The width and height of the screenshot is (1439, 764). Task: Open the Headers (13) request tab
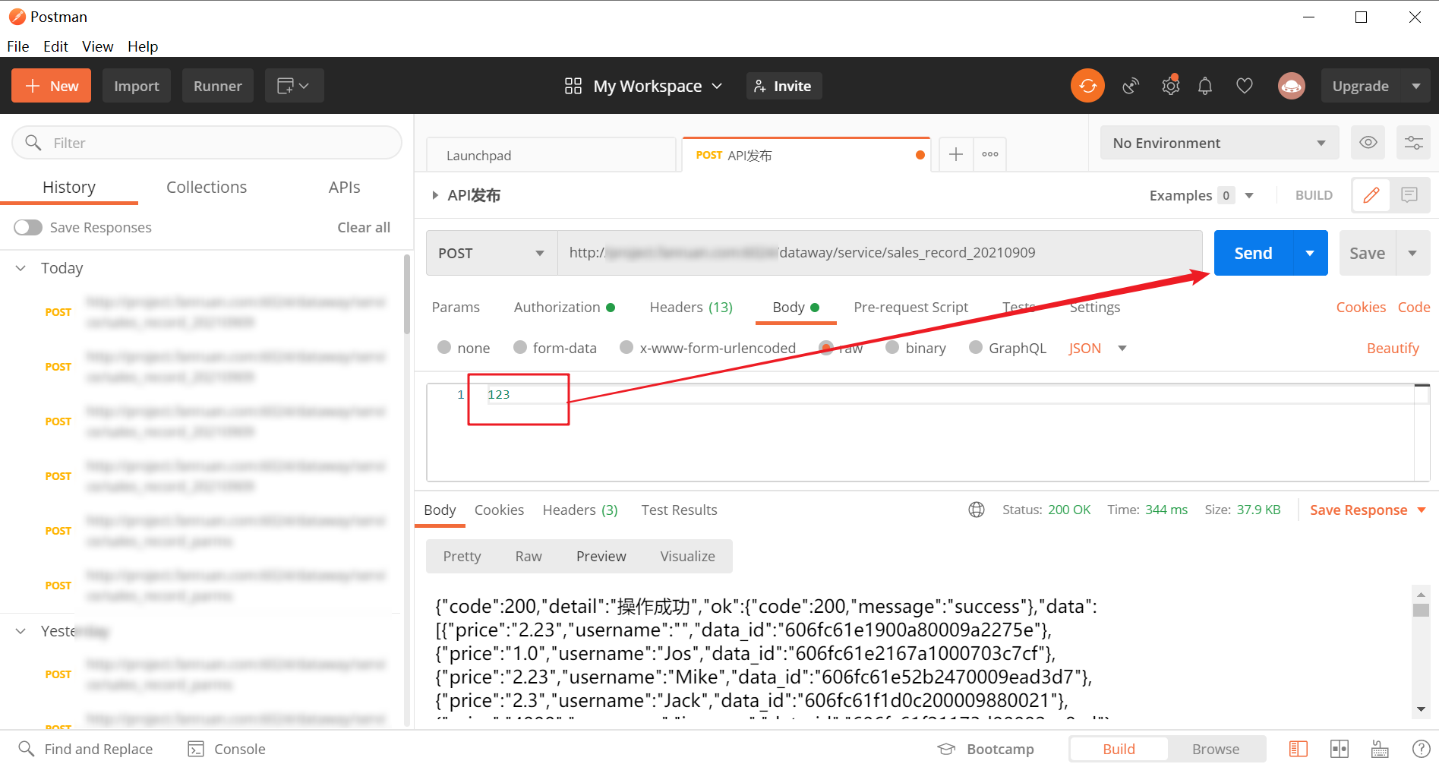[x=691, y=307]
